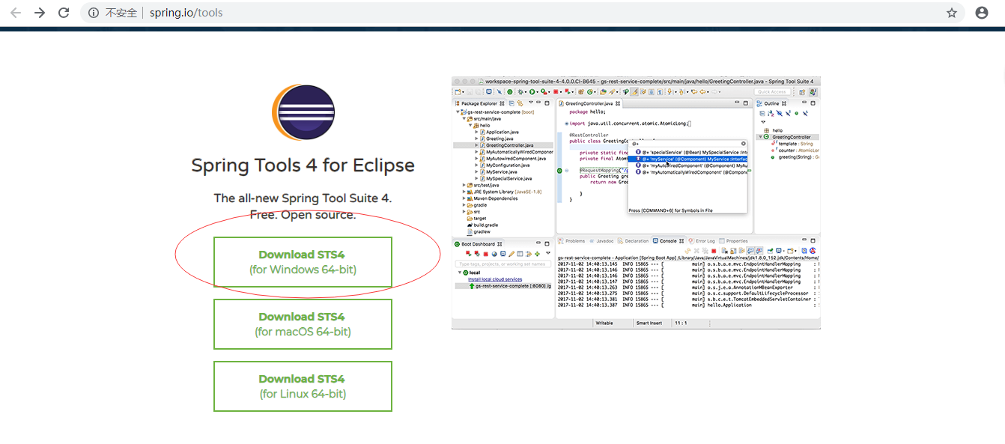This screenshot has width=1005, height=444.
Task: Toggle Link with Editor in Package Explorer
Action: click(520, 103)
